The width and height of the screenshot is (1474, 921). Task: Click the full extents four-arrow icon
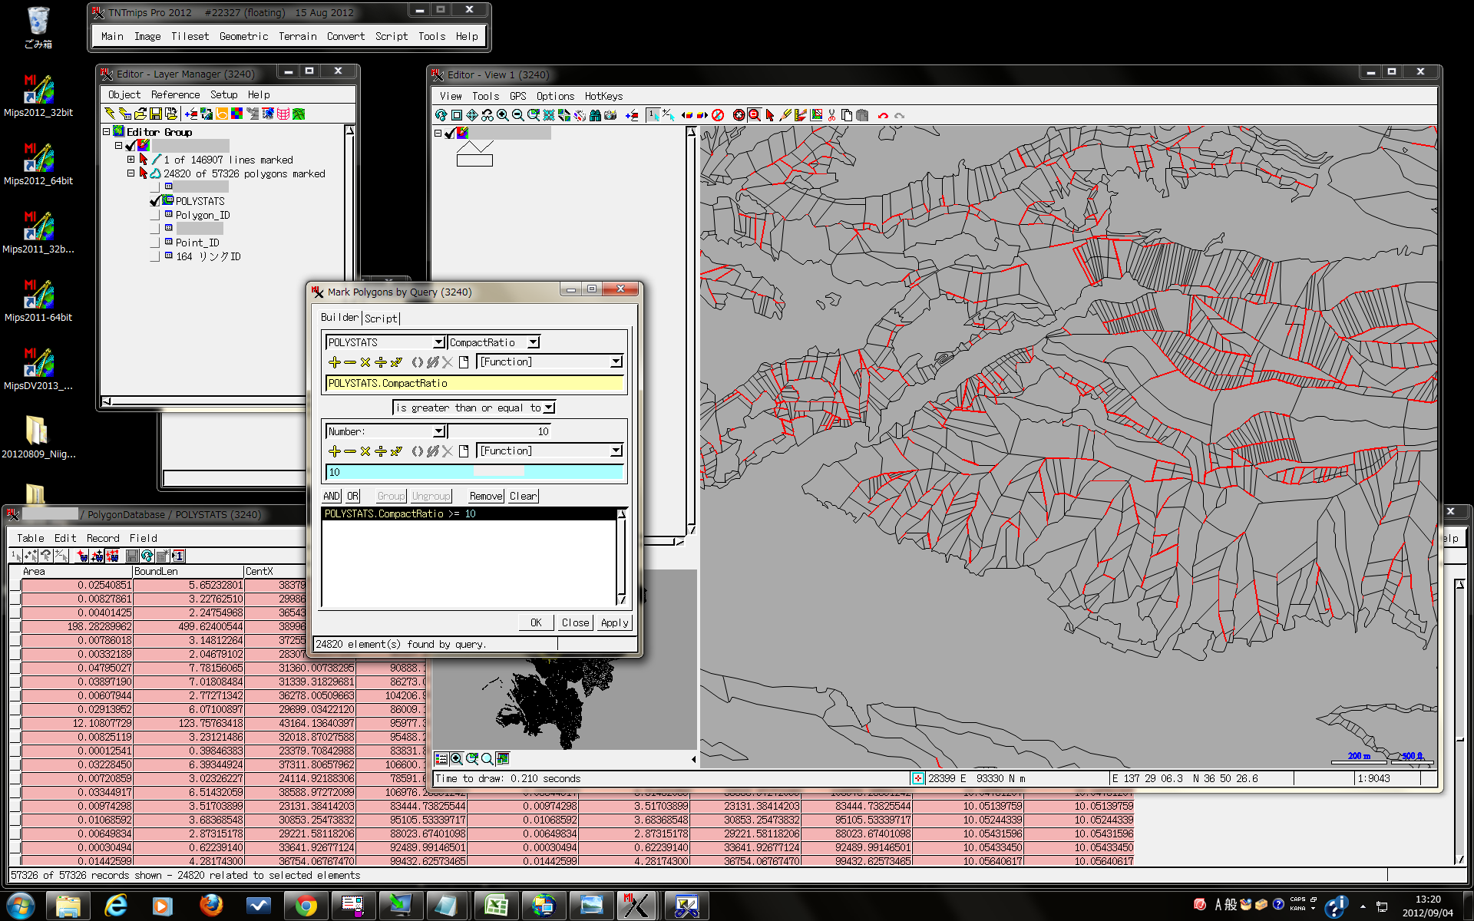(471, 115)
